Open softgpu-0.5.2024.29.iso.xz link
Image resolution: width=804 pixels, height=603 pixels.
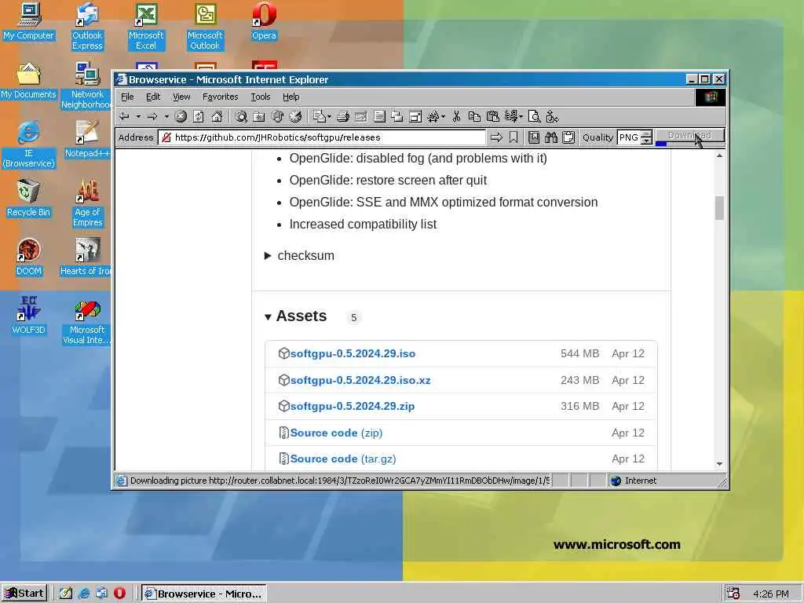click(360, 381)
